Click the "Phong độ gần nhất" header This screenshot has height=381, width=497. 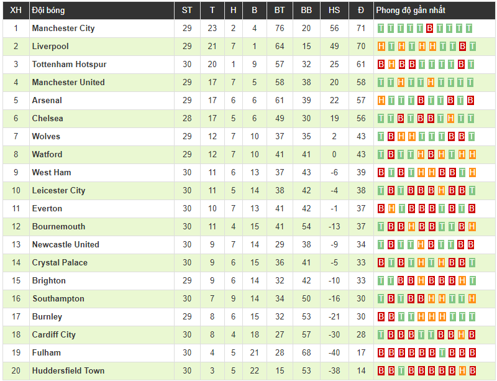(x=411, y=11)
